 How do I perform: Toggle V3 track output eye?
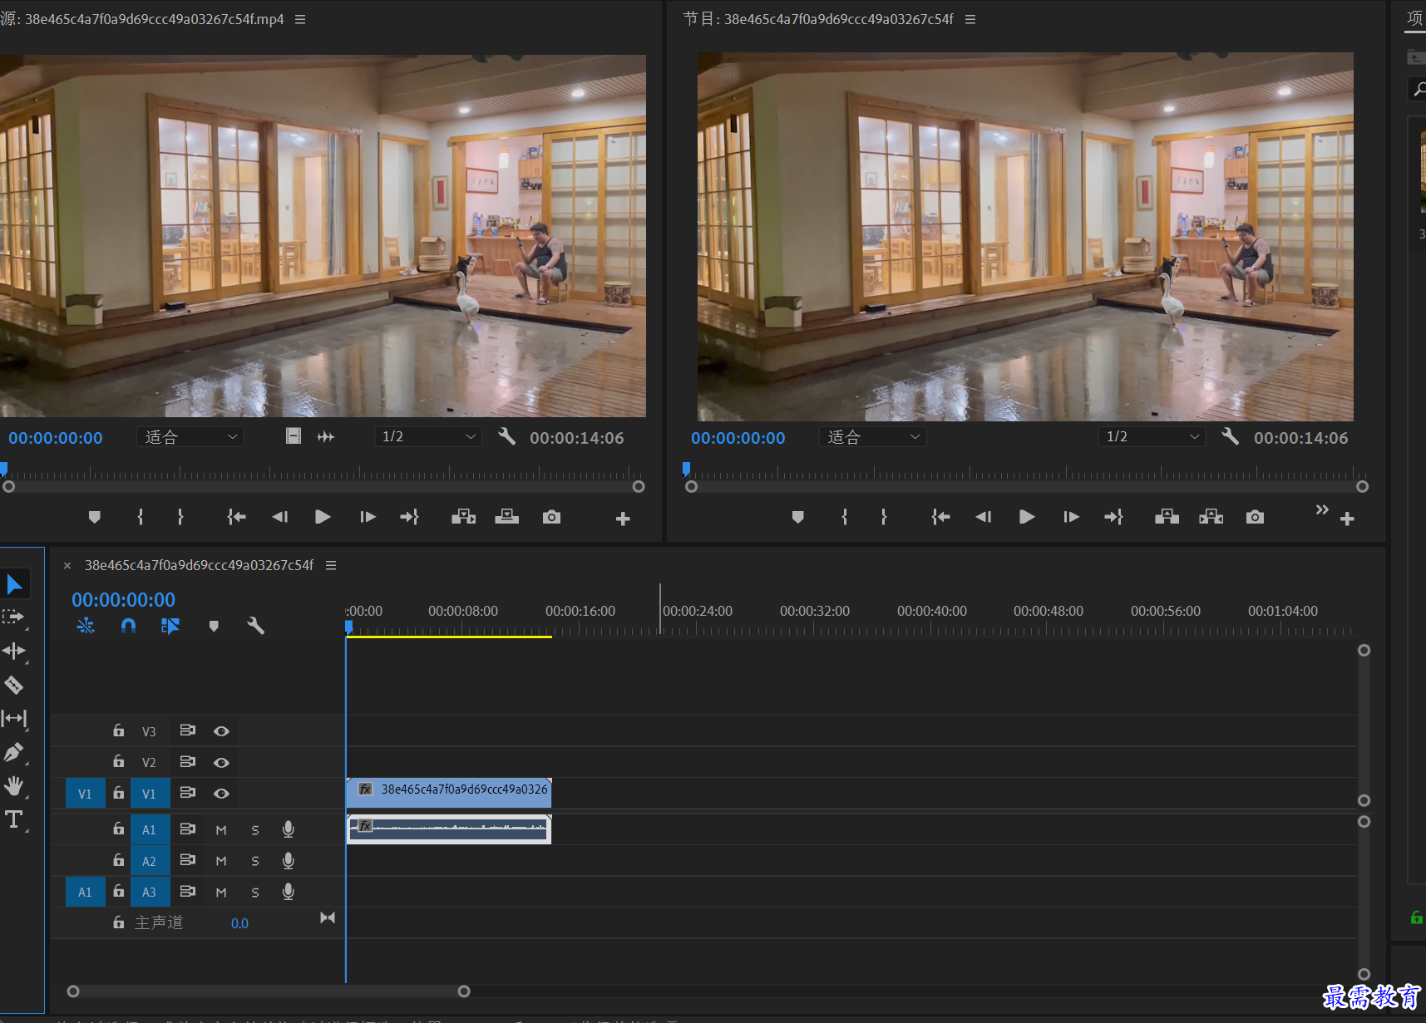pos(221,731)
